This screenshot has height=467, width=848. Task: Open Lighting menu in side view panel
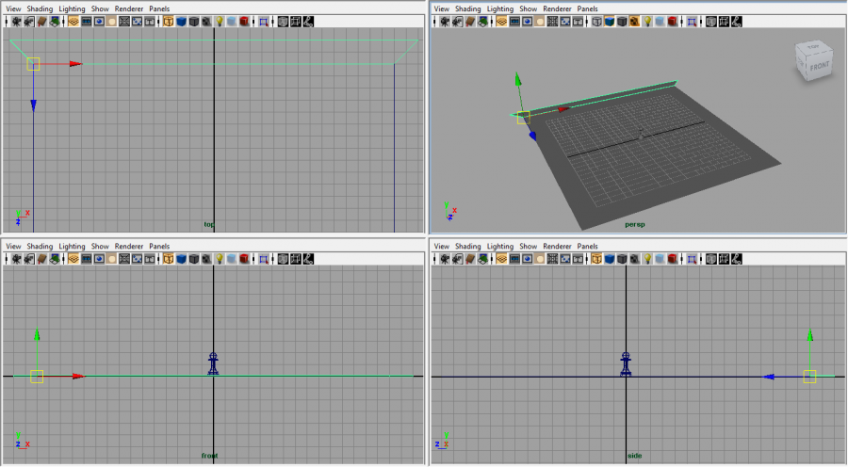click(x=499, y=246)
